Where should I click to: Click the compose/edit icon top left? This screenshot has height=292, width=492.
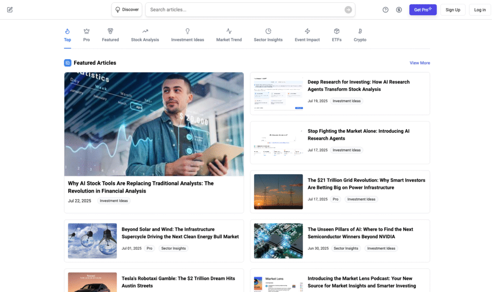click(10, 10)
